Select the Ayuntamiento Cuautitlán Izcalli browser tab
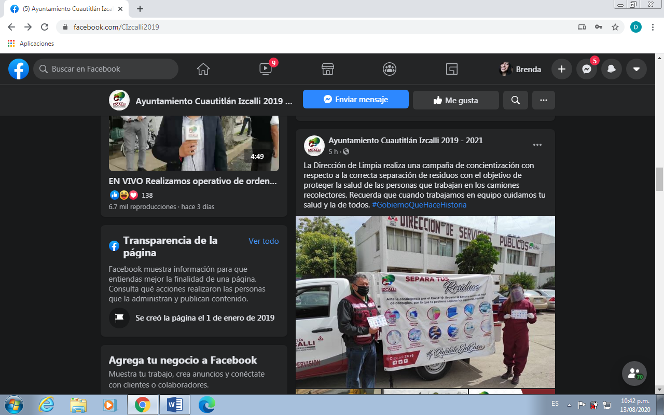Image resolution: width=664 pixels, height=415 pixels. click(67, 9)
